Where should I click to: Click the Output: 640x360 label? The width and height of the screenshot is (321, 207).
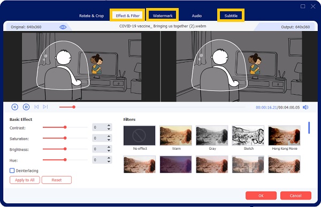click(295, 27)
